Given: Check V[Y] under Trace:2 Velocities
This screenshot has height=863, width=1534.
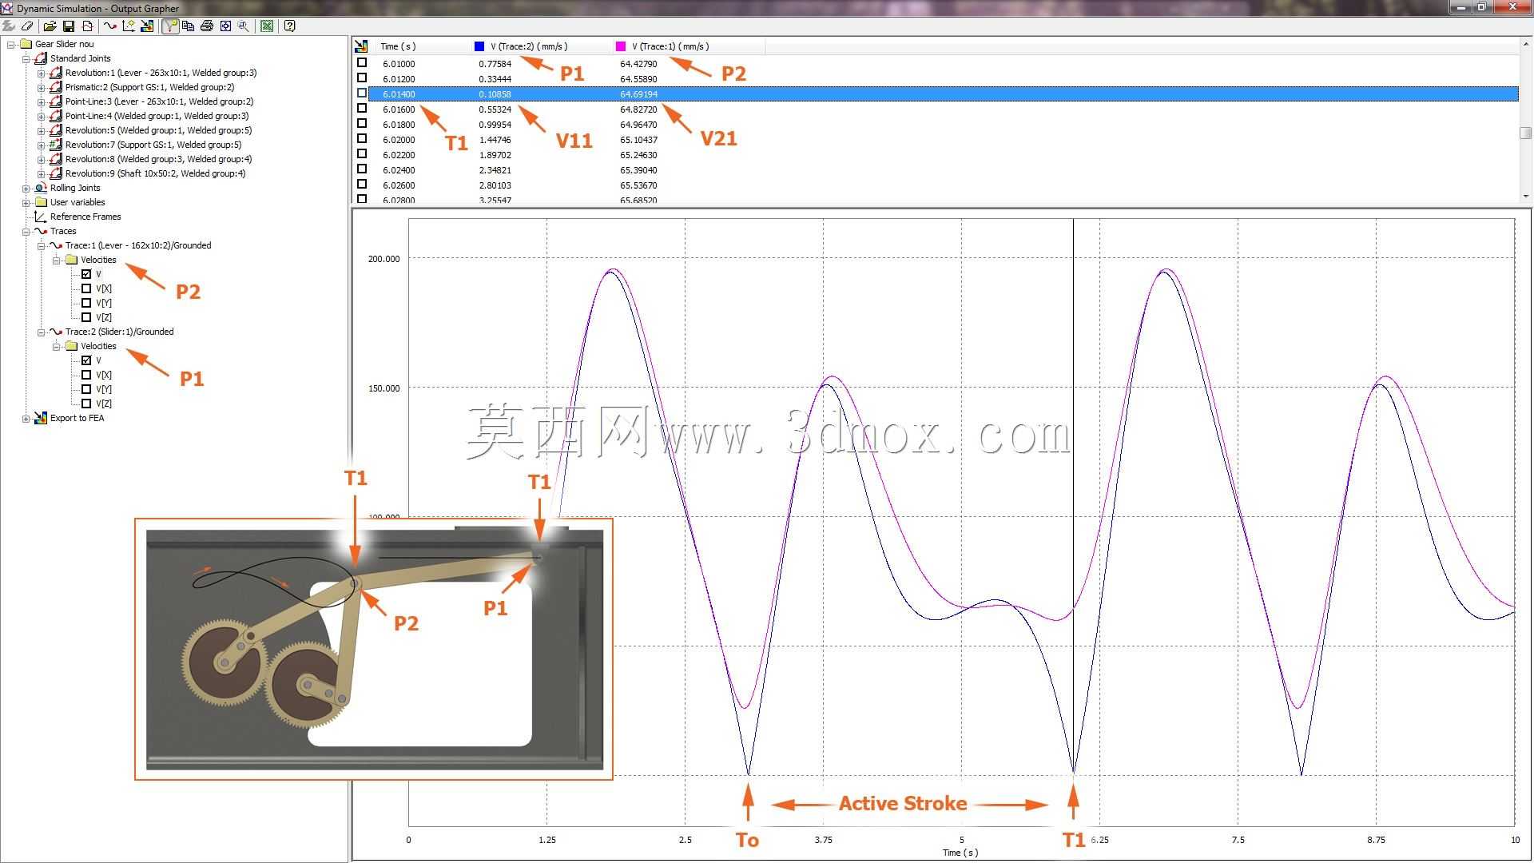Looking at the screenshot, I should (x=86, y=389).
